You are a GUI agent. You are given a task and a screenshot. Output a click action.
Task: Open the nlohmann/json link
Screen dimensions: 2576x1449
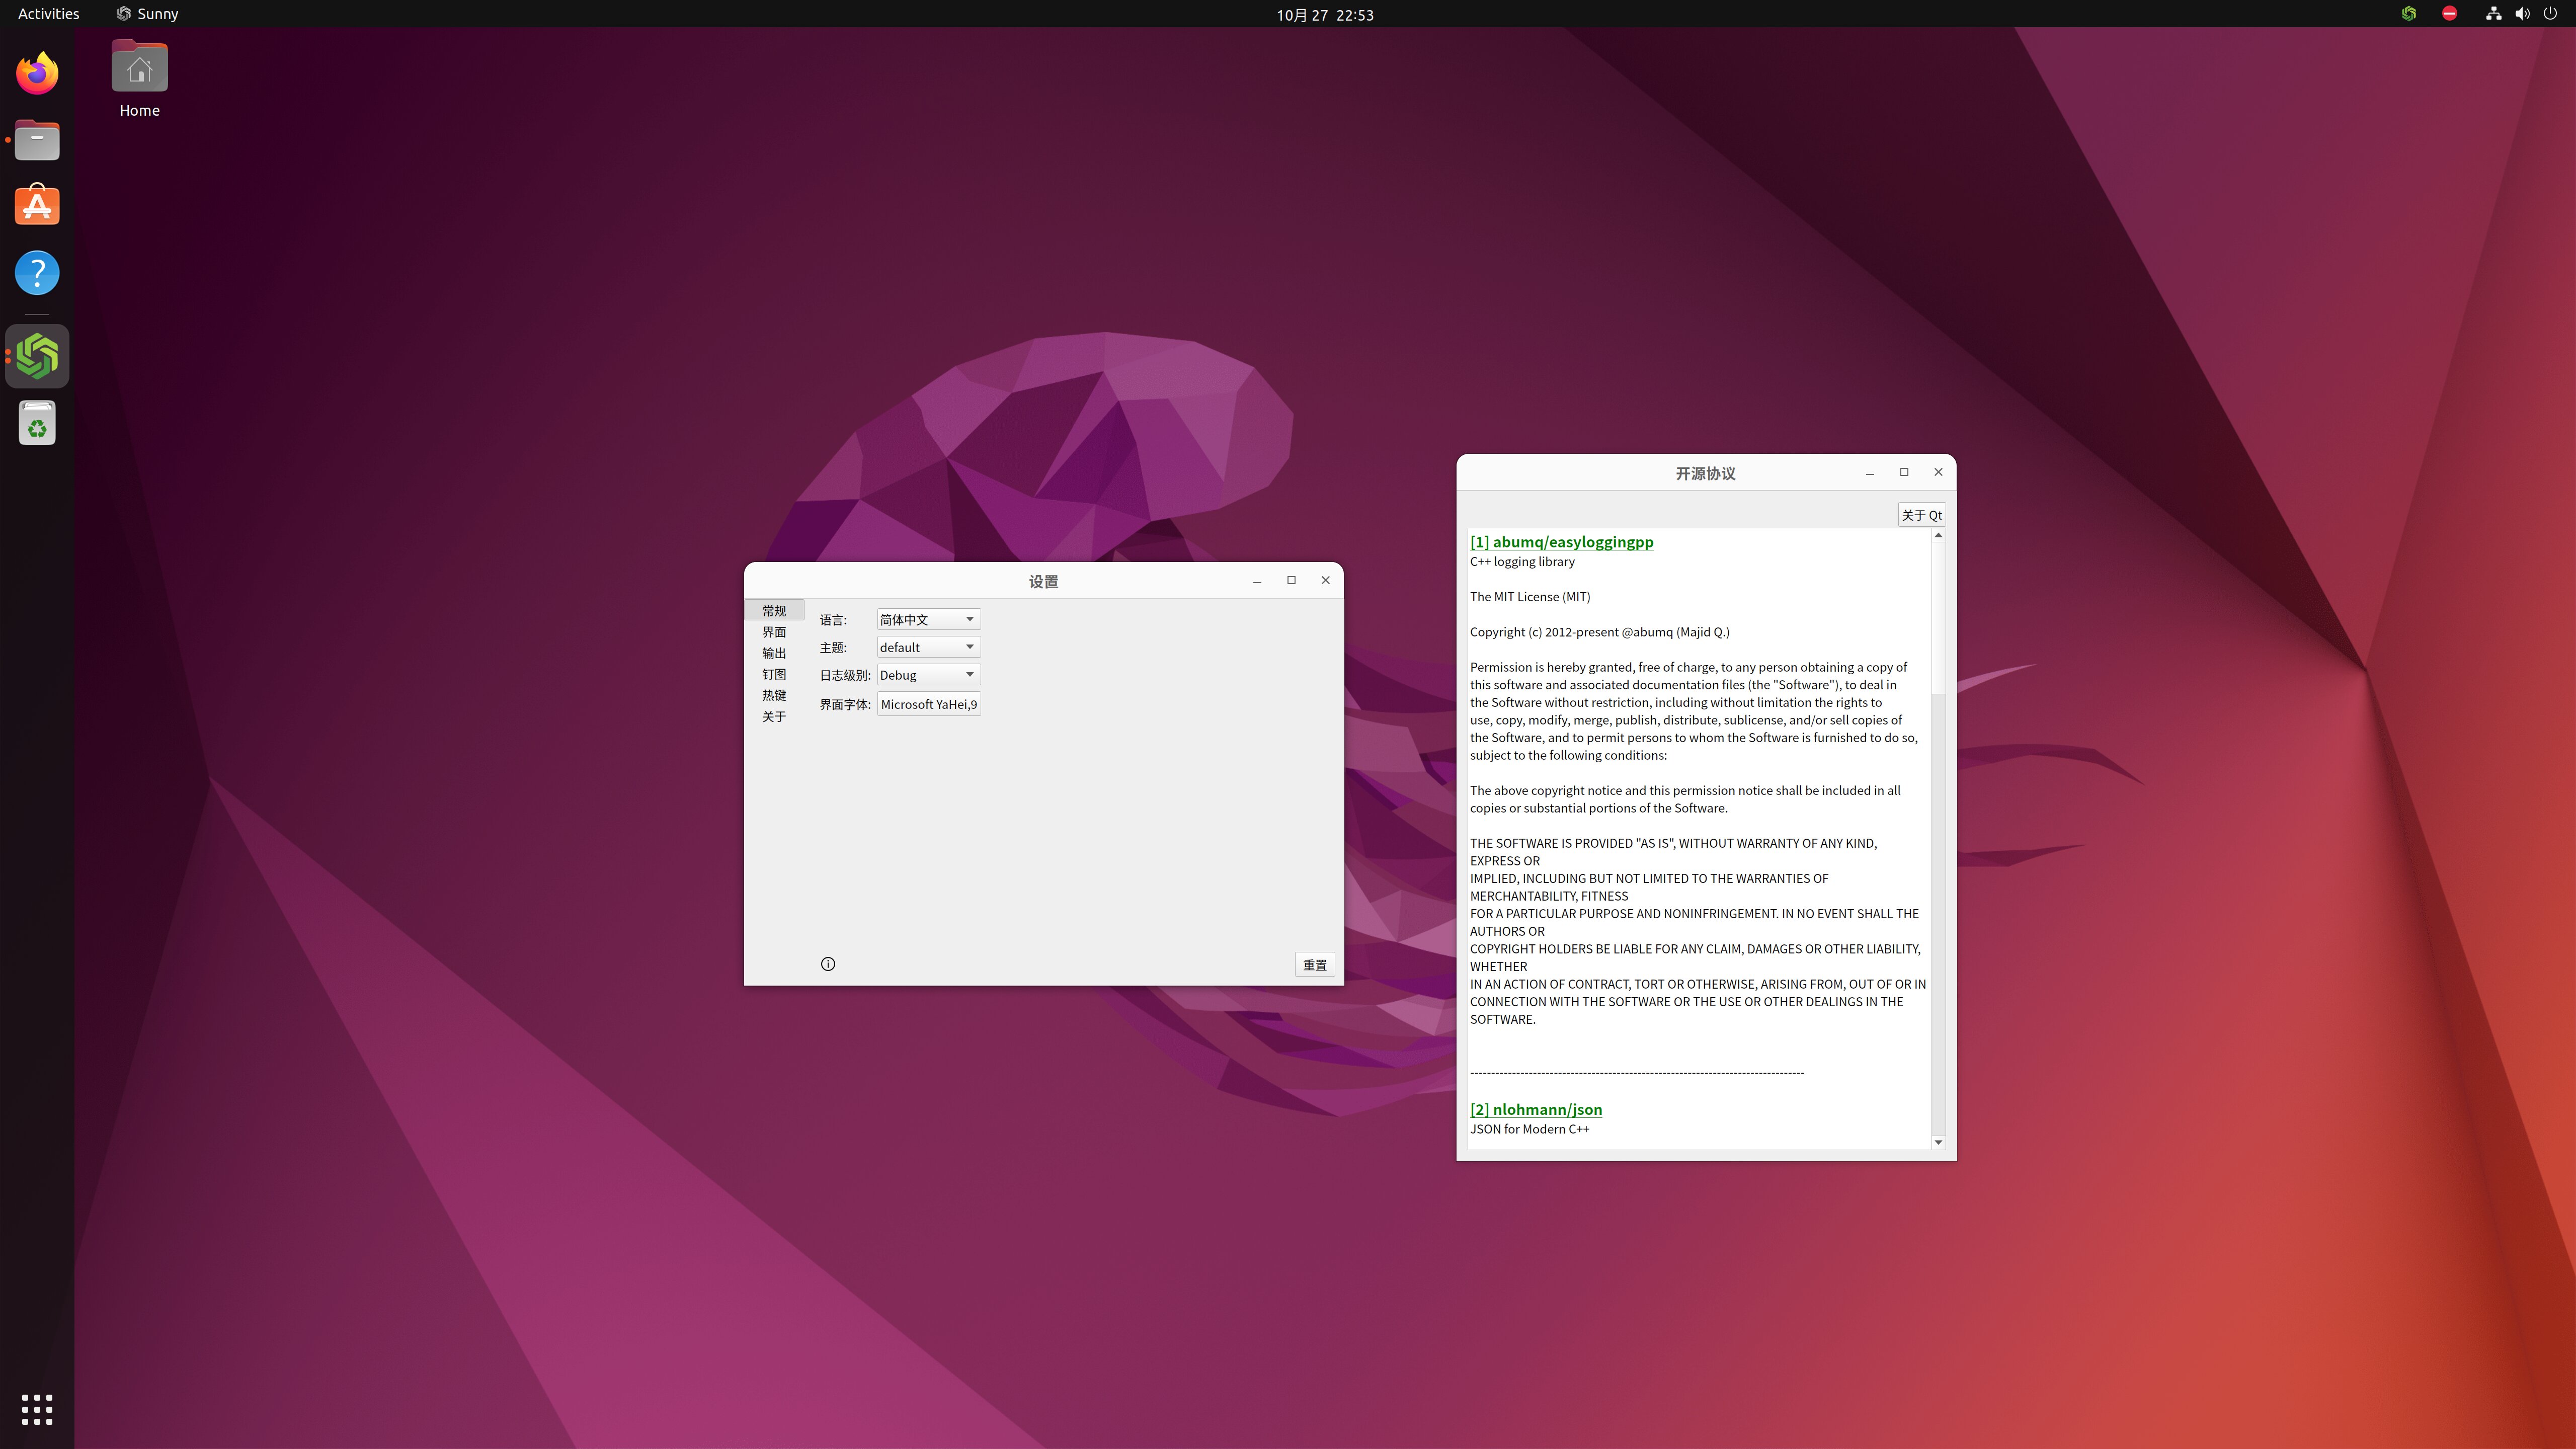point(1536,1109)
